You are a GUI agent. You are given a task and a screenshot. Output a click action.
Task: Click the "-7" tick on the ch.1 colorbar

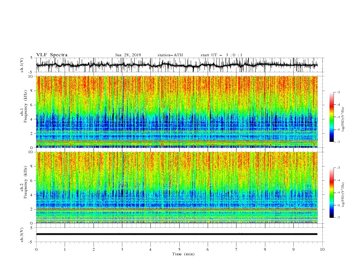coord(338,142)
